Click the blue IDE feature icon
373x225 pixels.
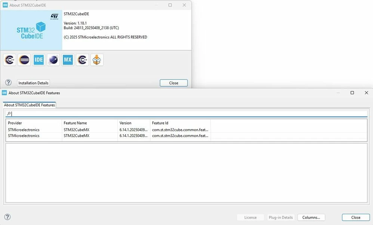(38, 60)
